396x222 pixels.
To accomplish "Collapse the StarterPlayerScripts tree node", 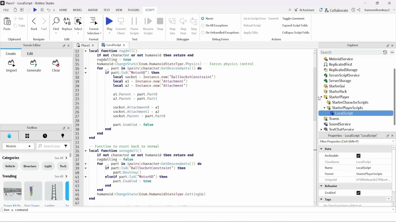I will [x=324, y=108].
